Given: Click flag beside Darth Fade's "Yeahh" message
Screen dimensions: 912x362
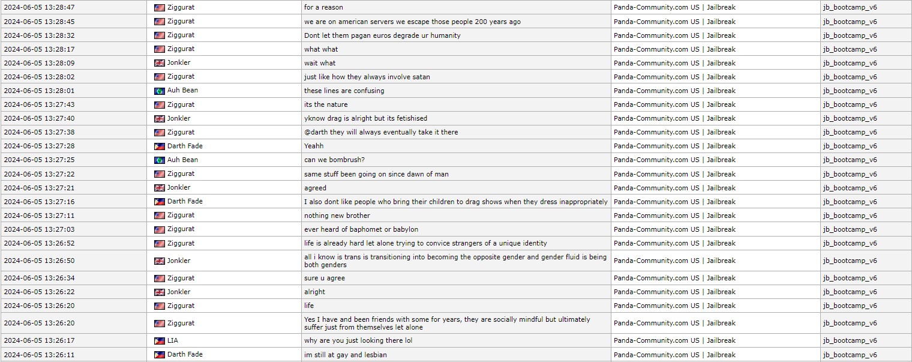Looking at the screenshot, I should coord(159,146).
